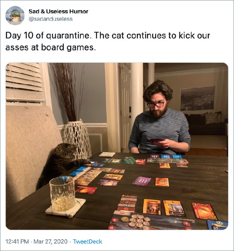Click the Sad & Useless Humor profile avatar

pyautogui.click(x=15, y=16)
